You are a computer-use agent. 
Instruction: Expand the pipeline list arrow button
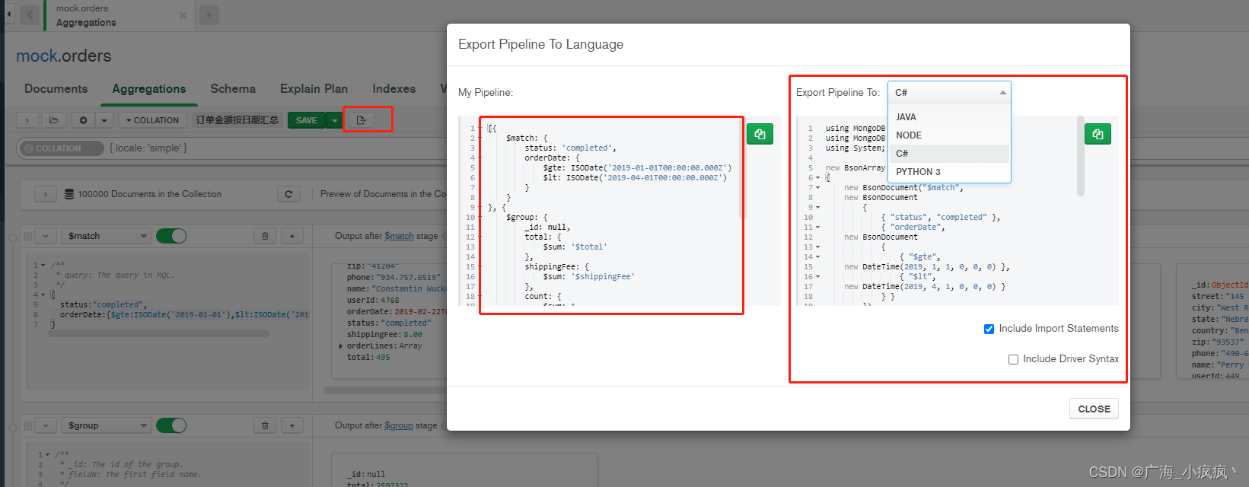pos(27,120)
